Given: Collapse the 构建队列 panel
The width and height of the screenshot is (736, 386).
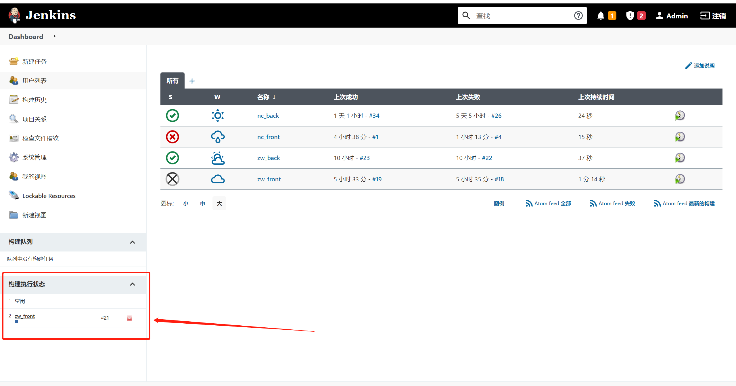Looking at the screenshot, I should 133,242.
